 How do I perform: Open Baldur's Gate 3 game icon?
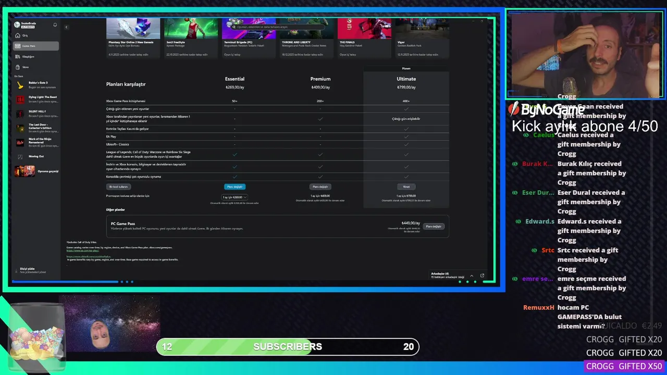pos(20,85)
